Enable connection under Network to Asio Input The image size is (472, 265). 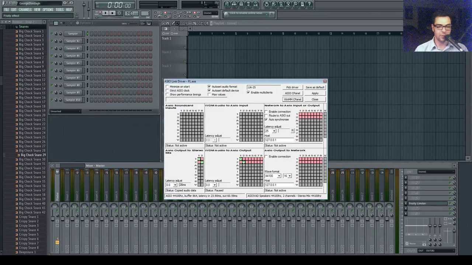(x=266, y=112)
